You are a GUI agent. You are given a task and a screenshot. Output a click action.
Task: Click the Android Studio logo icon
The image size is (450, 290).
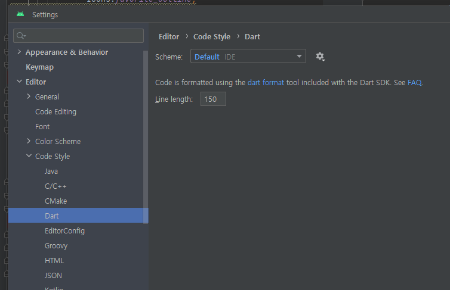point(20,14)
